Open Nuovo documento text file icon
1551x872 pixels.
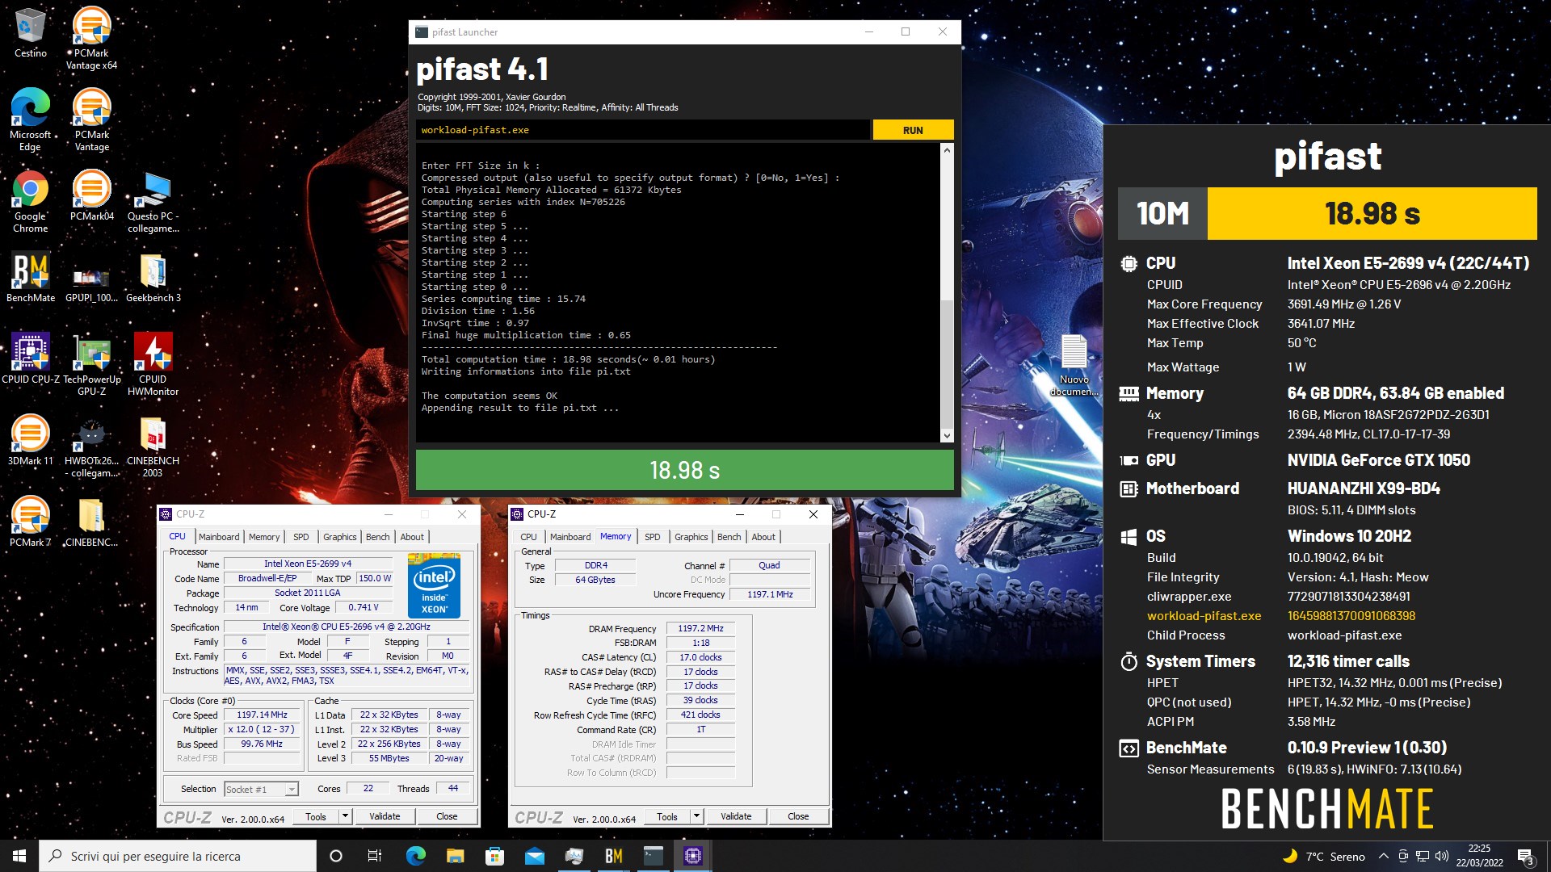click(x=1074, y=364)
